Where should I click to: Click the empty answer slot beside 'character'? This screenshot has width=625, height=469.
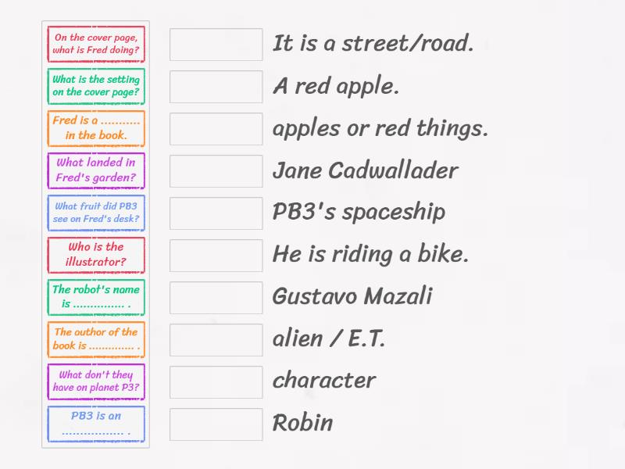pos(215,381)
